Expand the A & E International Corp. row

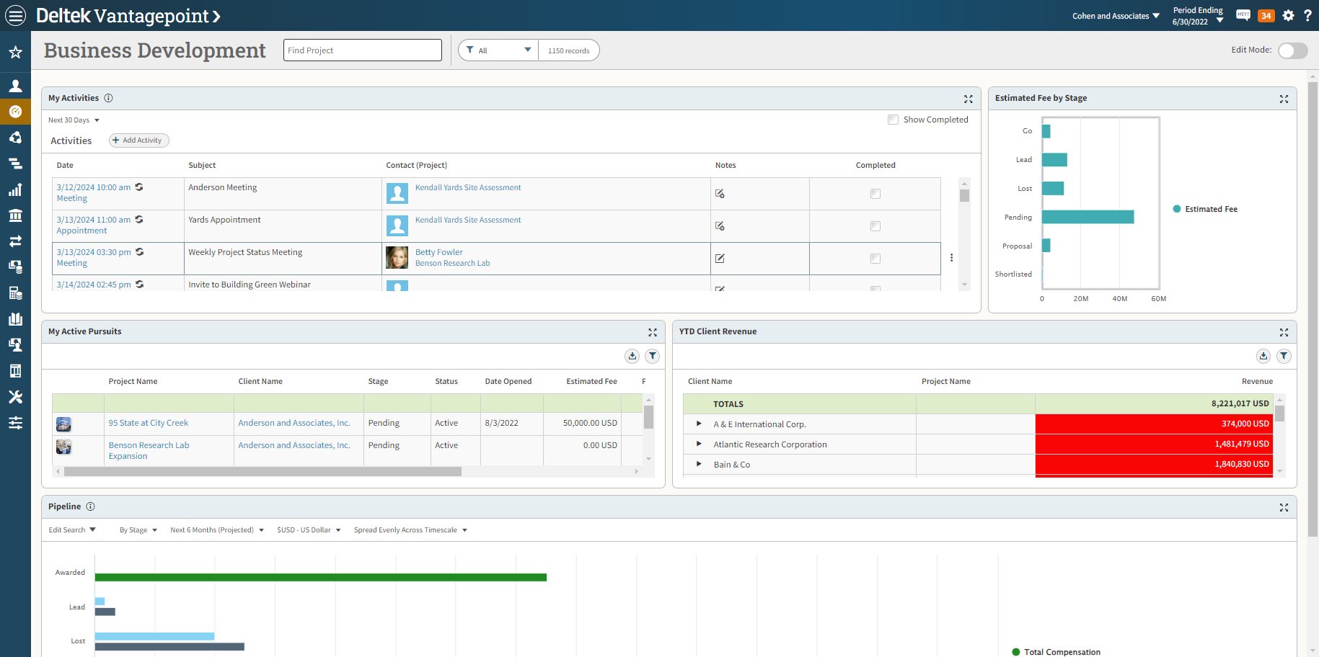click(699, 424)
